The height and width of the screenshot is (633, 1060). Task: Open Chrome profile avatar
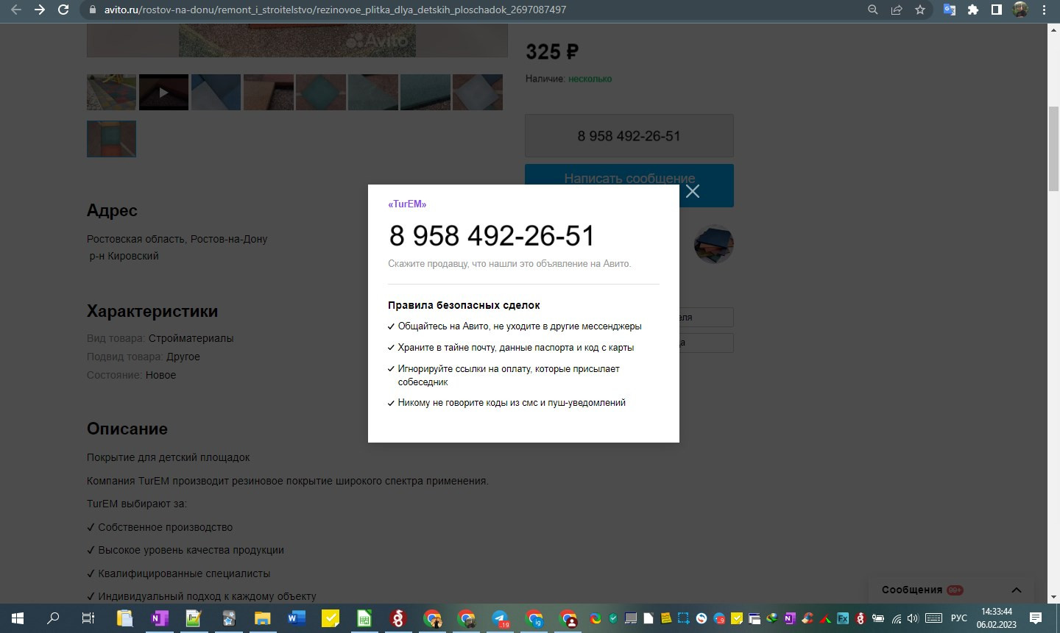pyautogui.click(x=1020, y=10)
